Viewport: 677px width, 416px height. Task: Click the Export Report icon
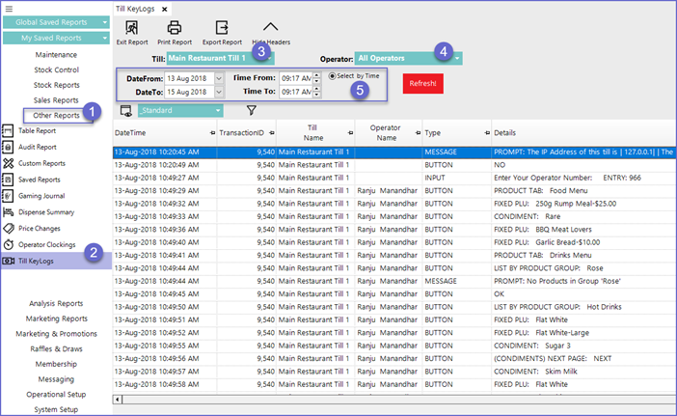[x=222, y=28]
